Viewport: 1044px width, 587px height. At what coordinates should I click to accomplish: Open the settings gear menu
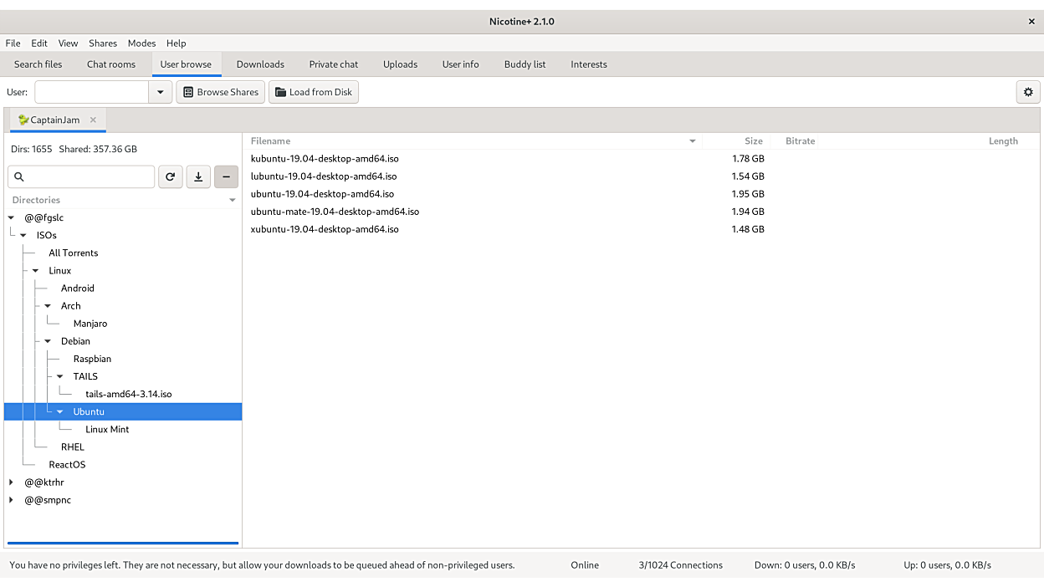coord(1028,92)
